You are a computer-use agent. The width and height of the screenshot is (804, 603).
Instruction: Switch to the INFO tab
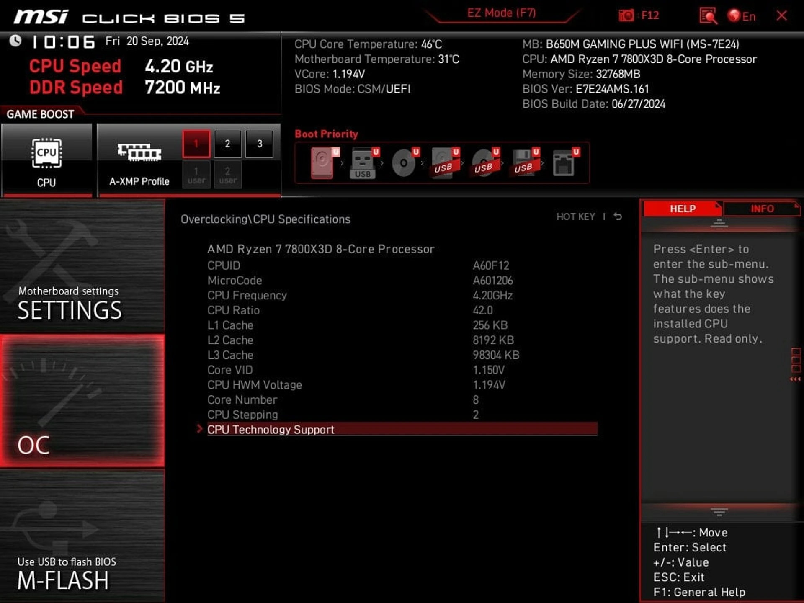(762, 209)
